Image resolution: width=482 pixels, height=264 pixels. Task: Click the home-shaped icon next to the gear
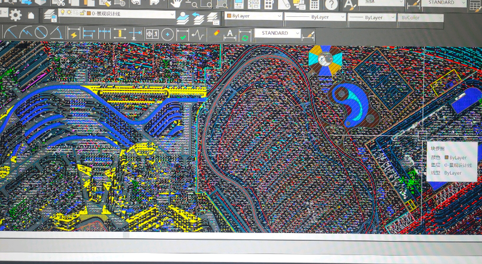[x=30, y=15]
